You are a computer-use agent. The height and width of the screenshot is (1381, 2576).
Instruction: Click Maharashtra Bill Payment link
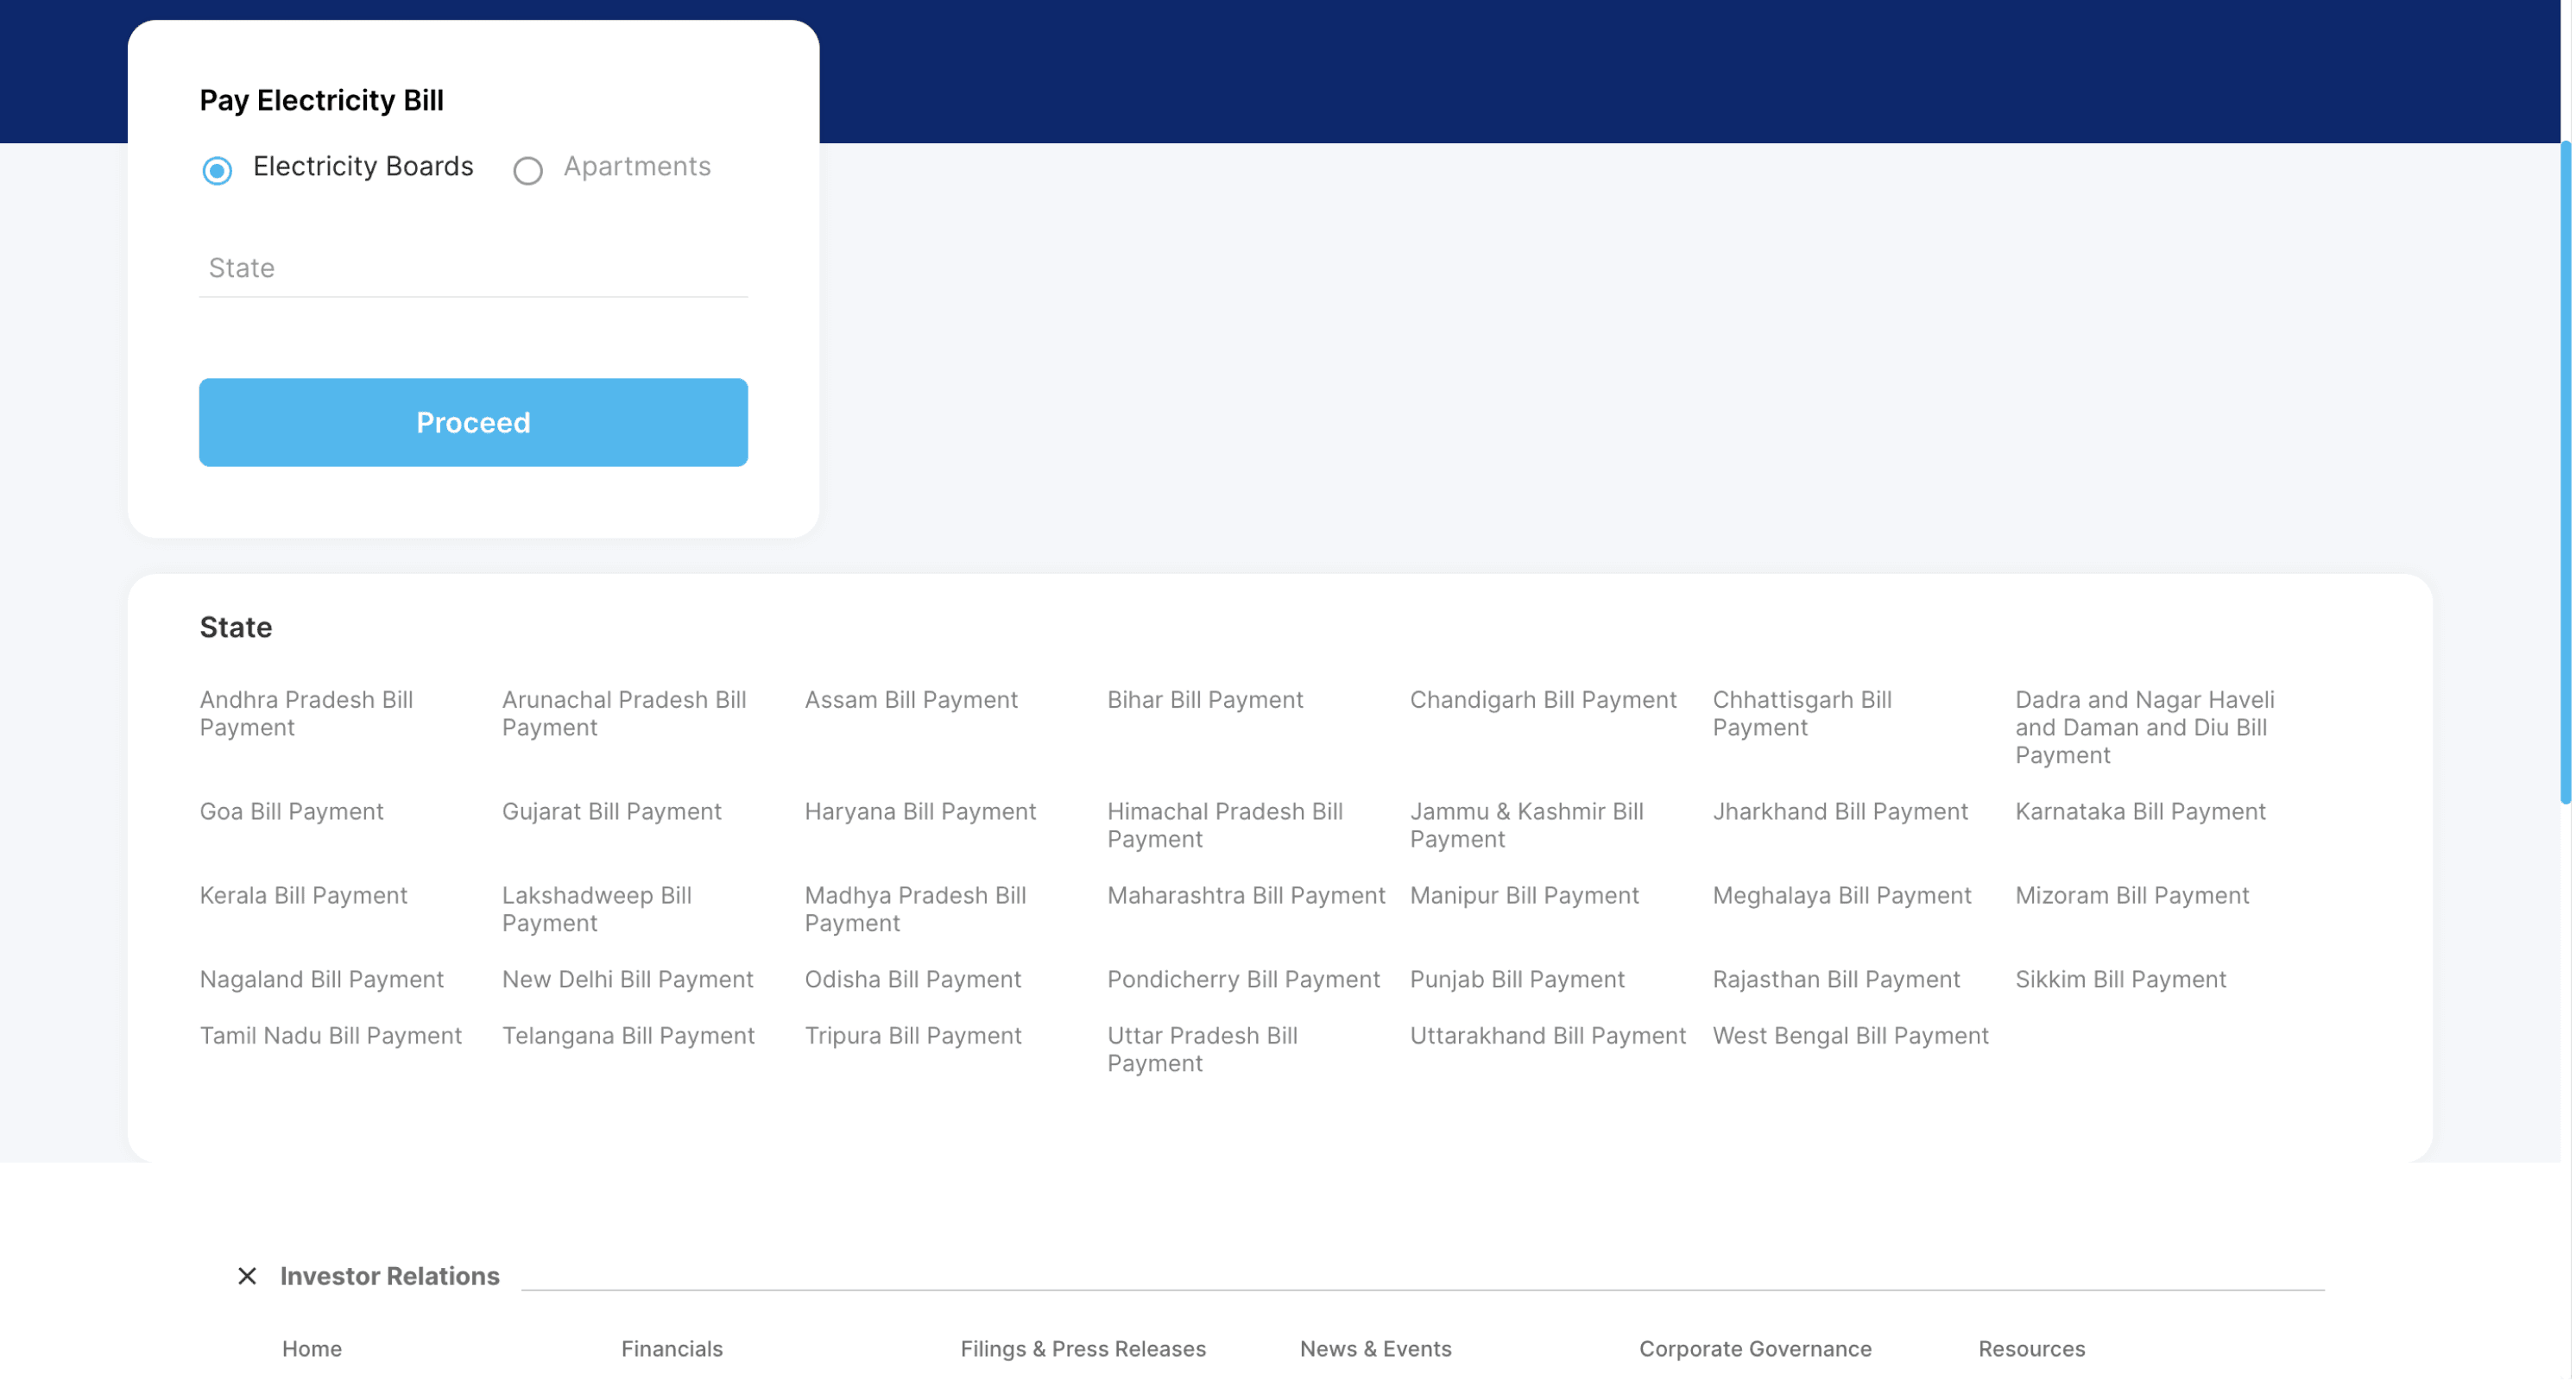1245,895
